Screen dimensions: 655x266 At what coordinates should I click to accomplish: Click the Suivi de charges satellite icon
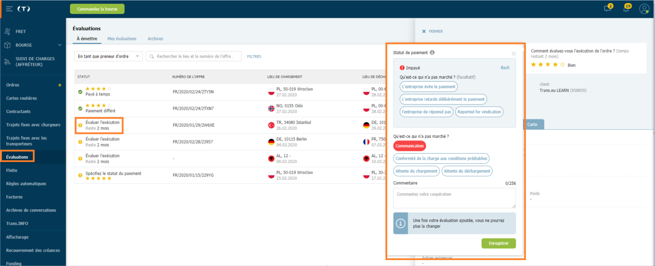point(7,61)
